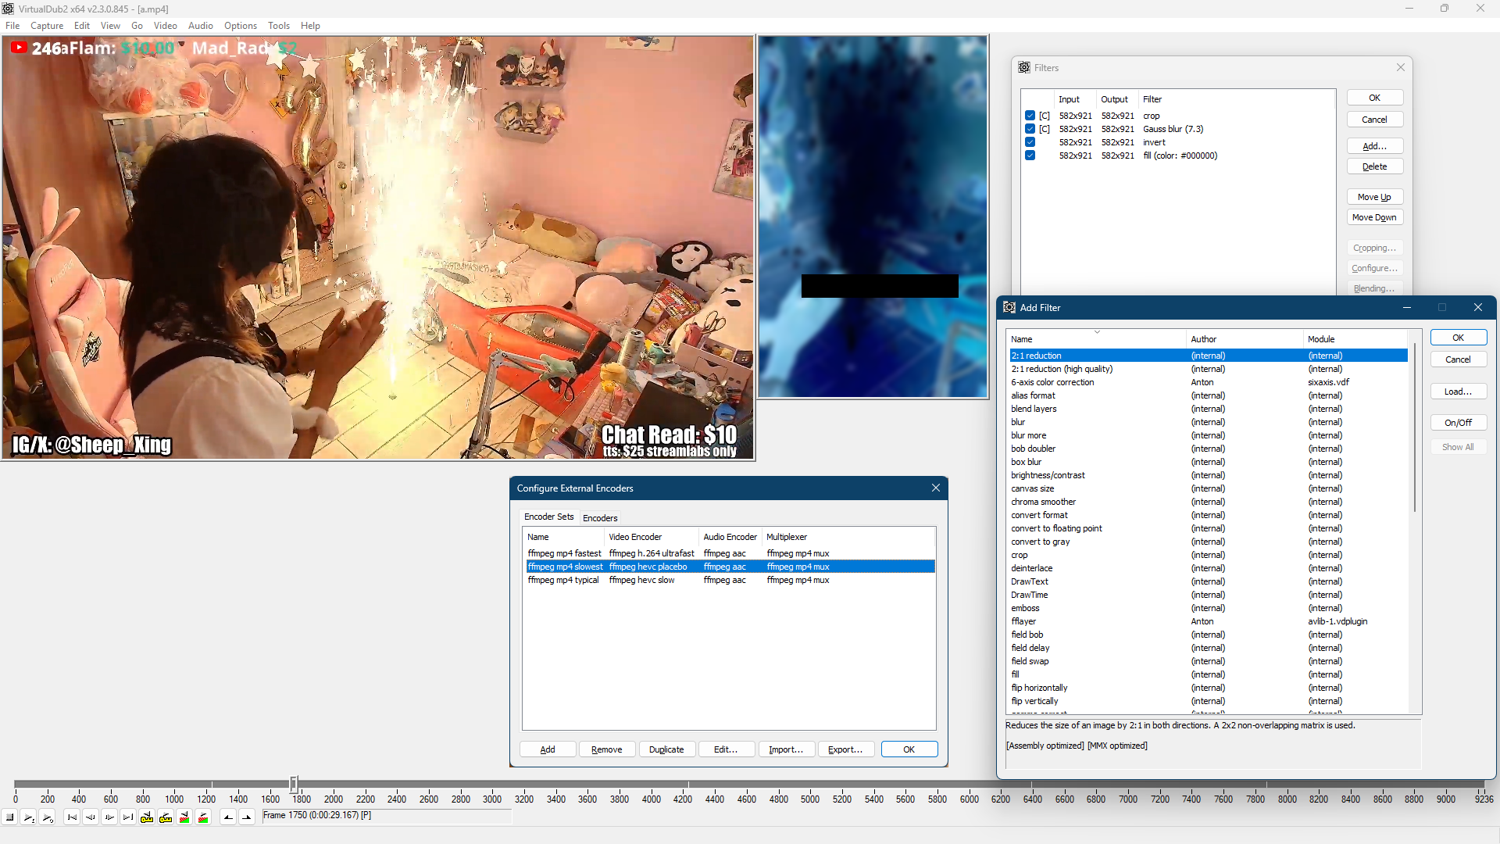Set selection start mark-in icon
Screen dimensions: 1500x844
(x=228, y=817)
